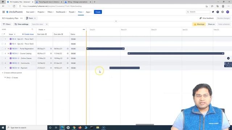
Task: Expand the RBCM-1 Portal Registration epic
Action: (8, 49)
